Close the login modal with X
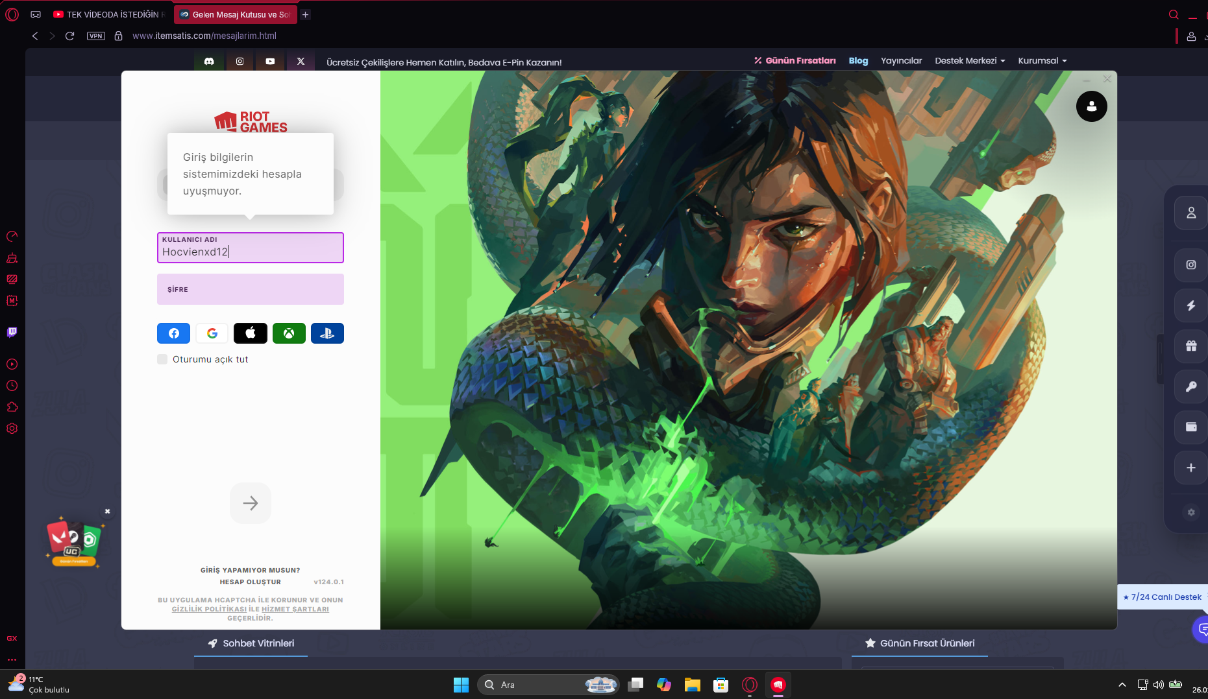Image resolution: width=1208 pixels, height=699 pixels. pos(1107,79)
